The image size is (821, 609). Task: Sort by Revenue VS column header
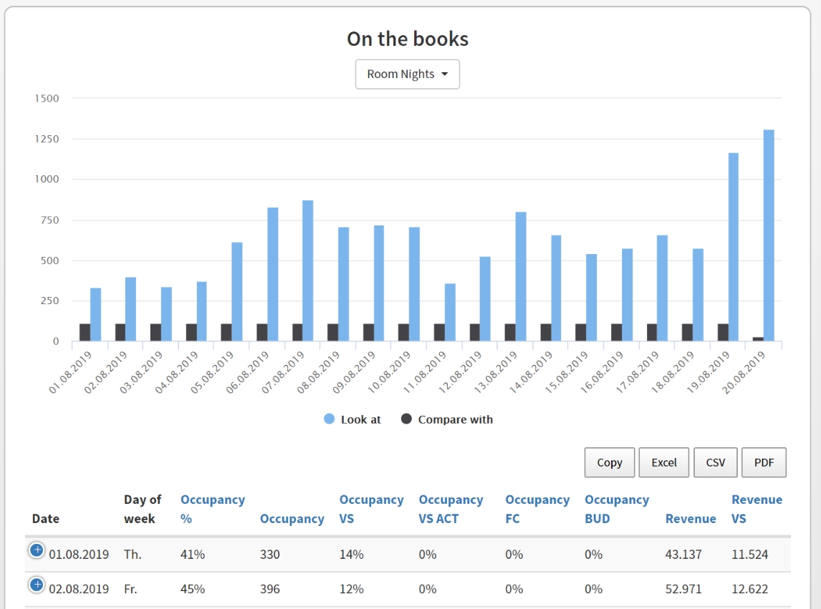[757, 509]
